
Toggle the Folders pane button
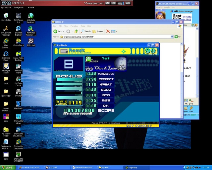[x=98, y=31]
